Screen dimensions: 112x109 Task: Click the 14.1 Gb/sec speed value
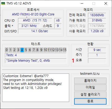click(x=40, y=31)
